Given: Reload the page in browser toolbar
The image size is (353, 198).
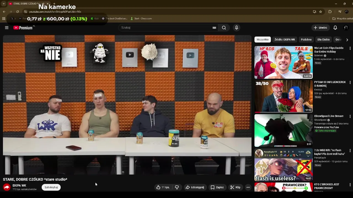Looking at the screenshot, I should (x=17, y=12).
